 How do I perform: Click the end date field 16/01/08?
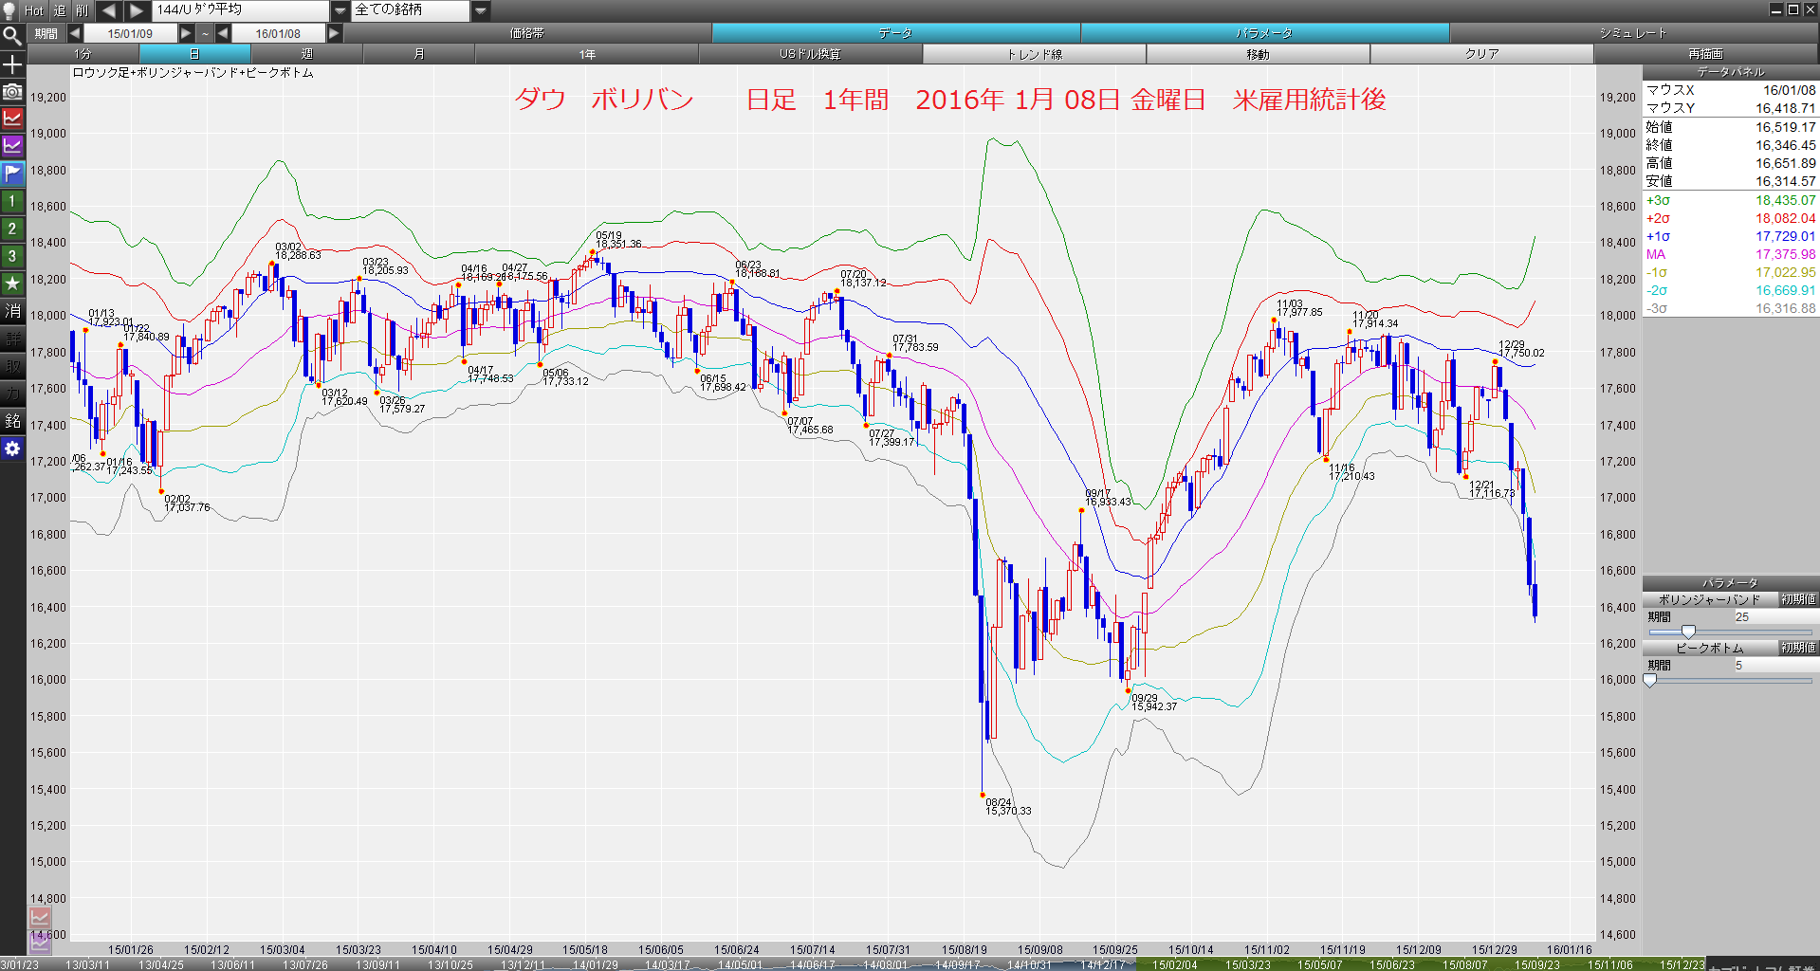[278, 33]
